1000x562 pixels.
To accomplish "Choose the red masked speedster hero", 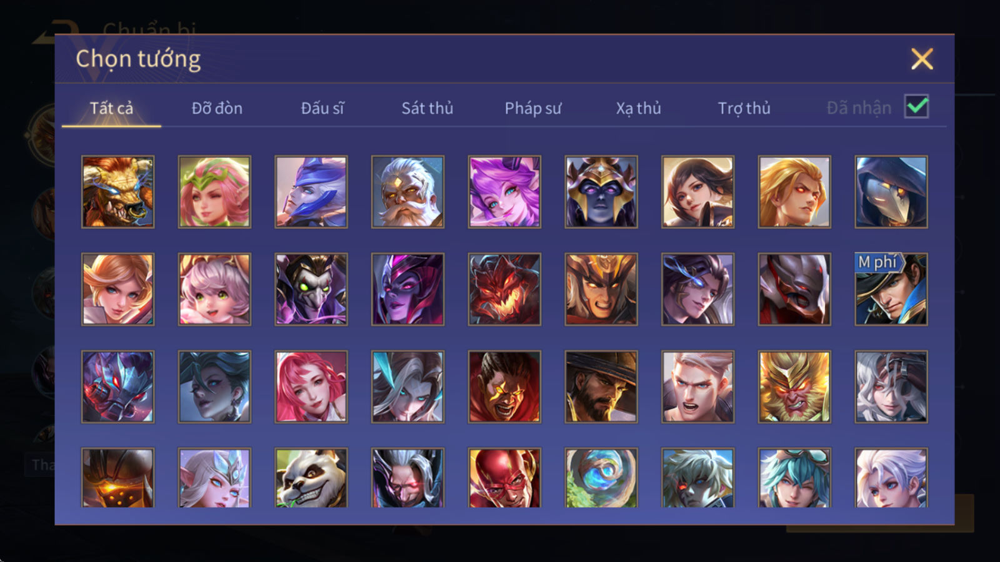I will tap(504, 478).
